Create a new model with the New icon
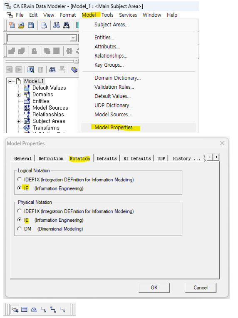This screenshot has width=238, height=318. 12,25
